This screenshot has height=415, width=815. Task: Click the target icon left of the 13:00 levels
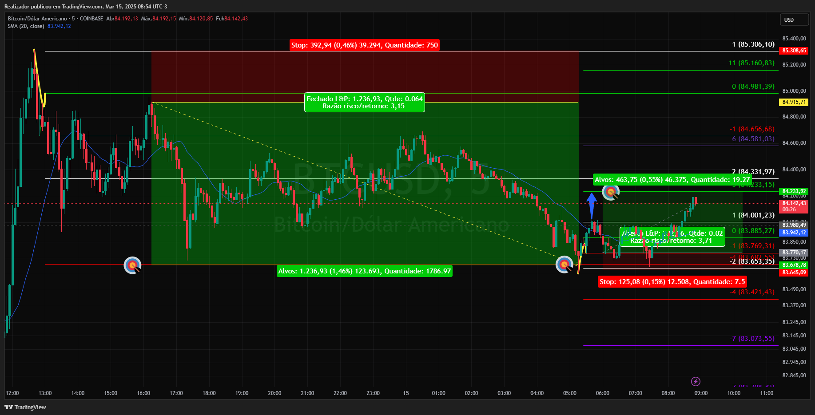(132, 265)
